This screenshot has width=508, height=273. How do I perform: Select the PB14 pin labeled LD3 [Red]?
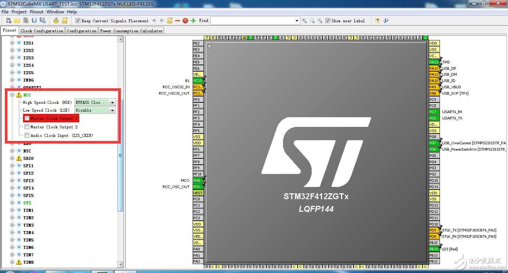pyautogui.click(x=434, y=249)
